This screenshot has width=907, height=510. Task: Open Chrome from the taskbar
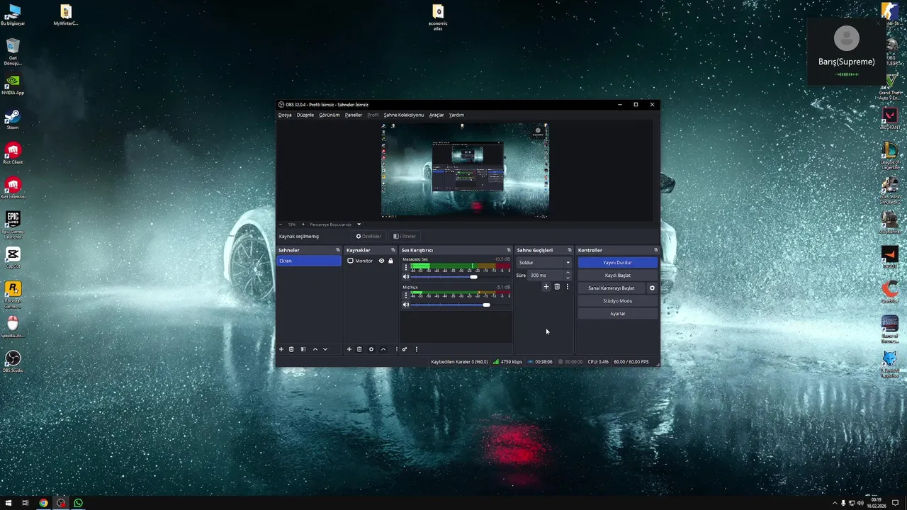[x=43, y=503]
